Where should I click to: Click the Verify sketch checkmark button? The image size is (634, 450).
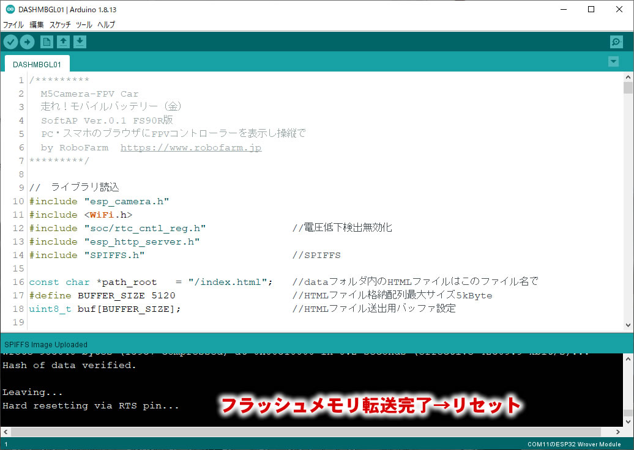coord(11,42)
